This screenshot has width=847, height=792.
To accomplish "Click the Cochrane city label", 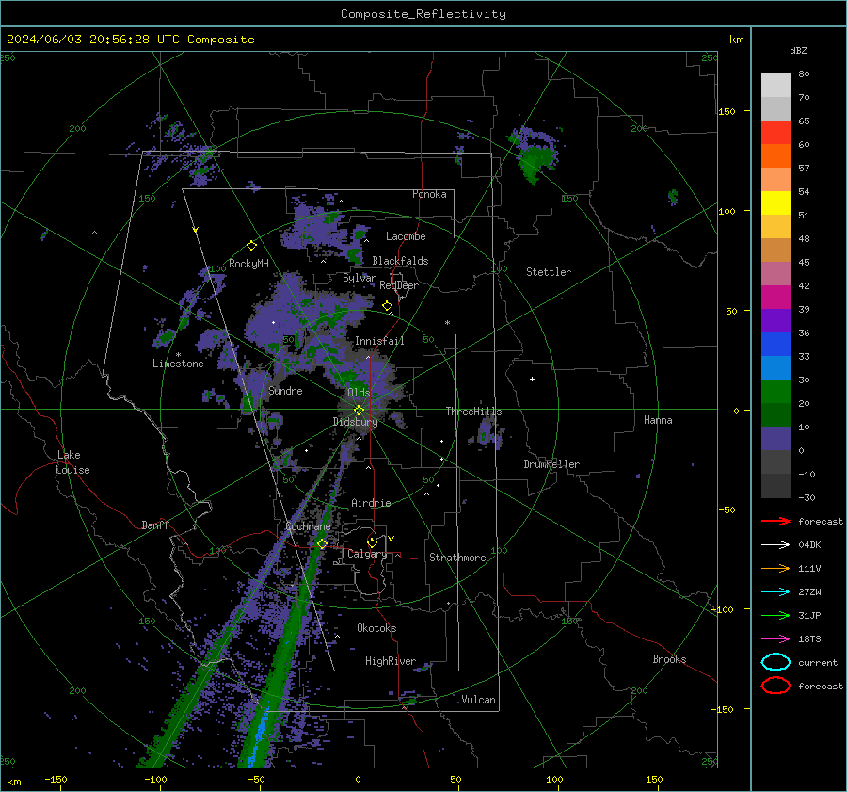I will point(308,526).
